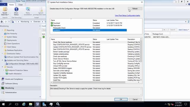Click the Show Status ribbon icon
The height and width of the screenshot is (107, 190).
point(16,9)
